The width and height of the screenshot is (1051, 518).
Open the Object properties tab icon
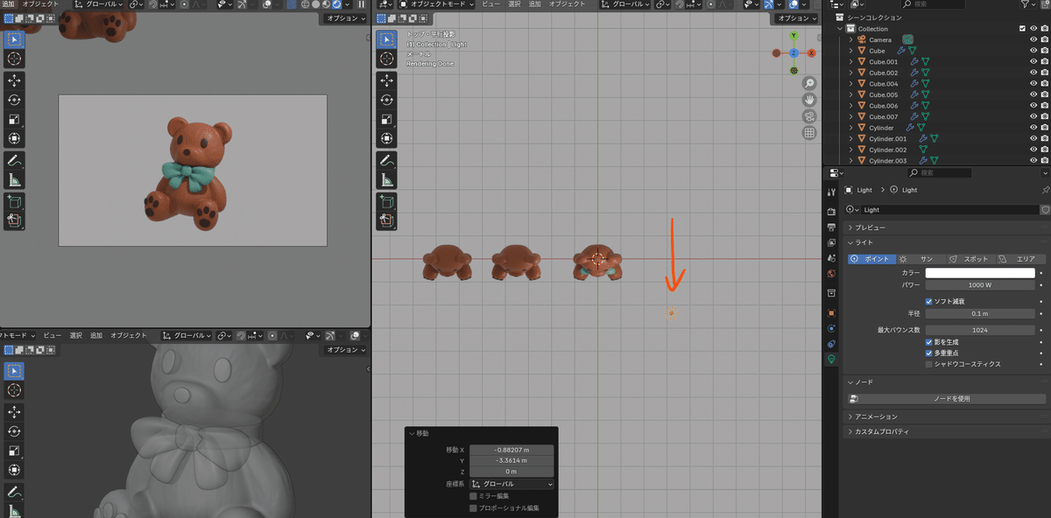coord(831,311)
